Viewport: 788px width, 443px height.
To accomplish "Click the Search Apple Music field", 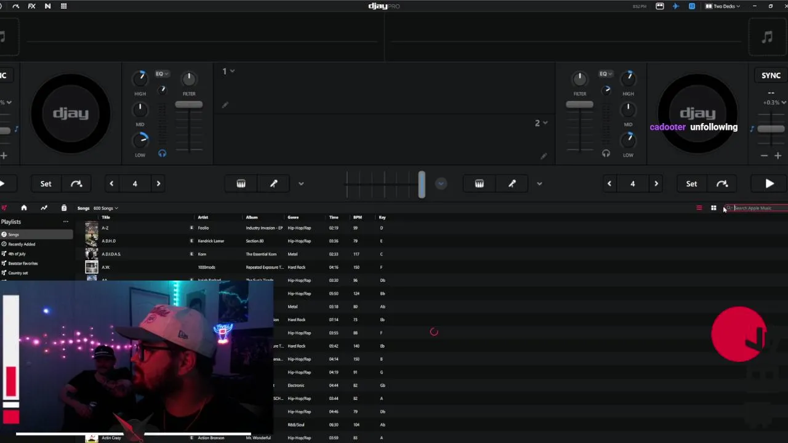I will coord(757,208).
